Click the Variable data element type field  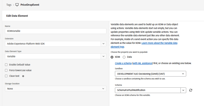click(x=53, y=56)
